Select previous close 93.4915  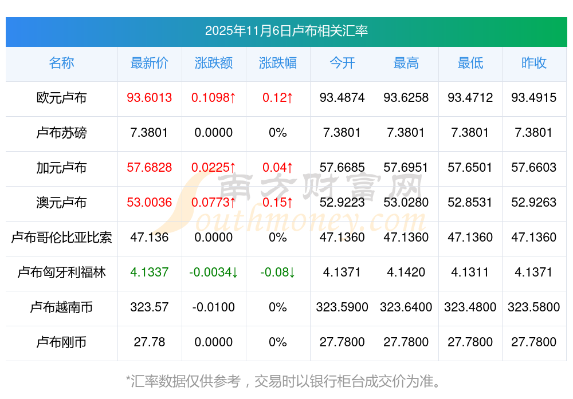coord(534,97)
